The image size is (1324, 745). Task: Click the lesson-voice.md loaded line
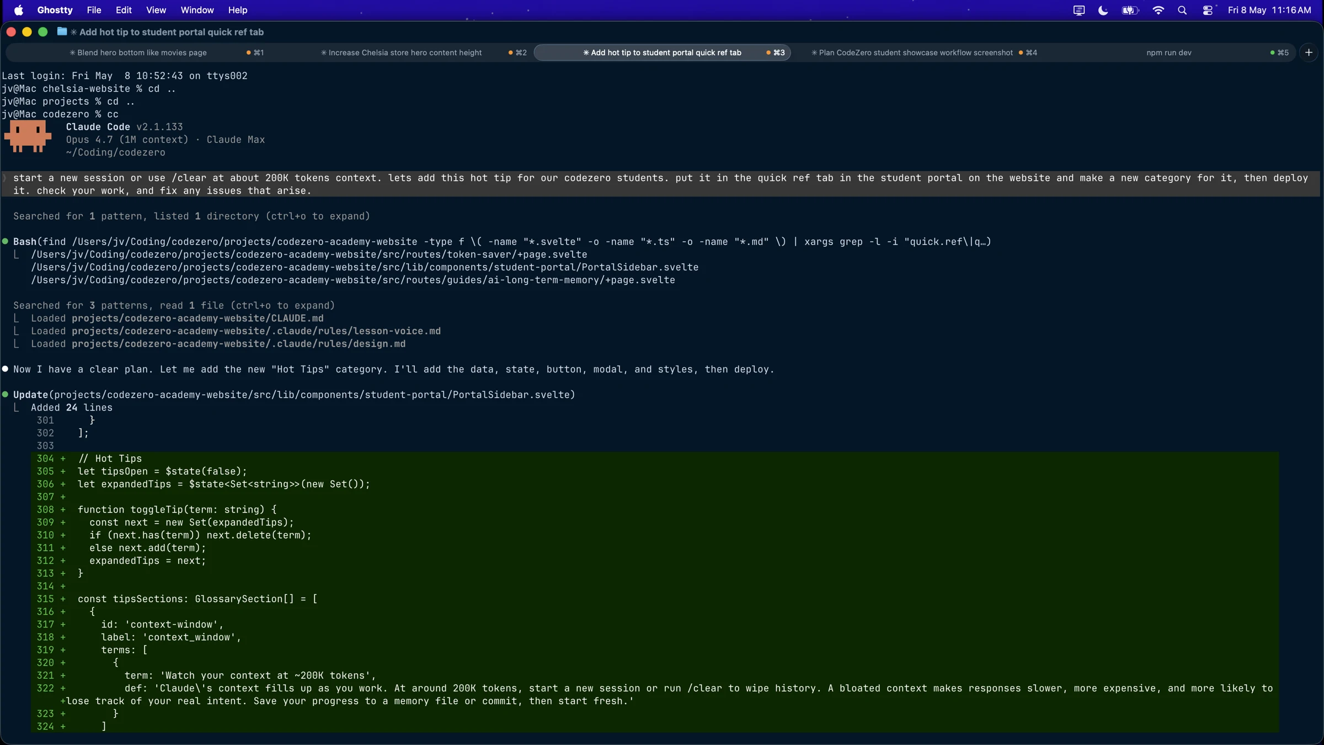[x=236, y=331]
